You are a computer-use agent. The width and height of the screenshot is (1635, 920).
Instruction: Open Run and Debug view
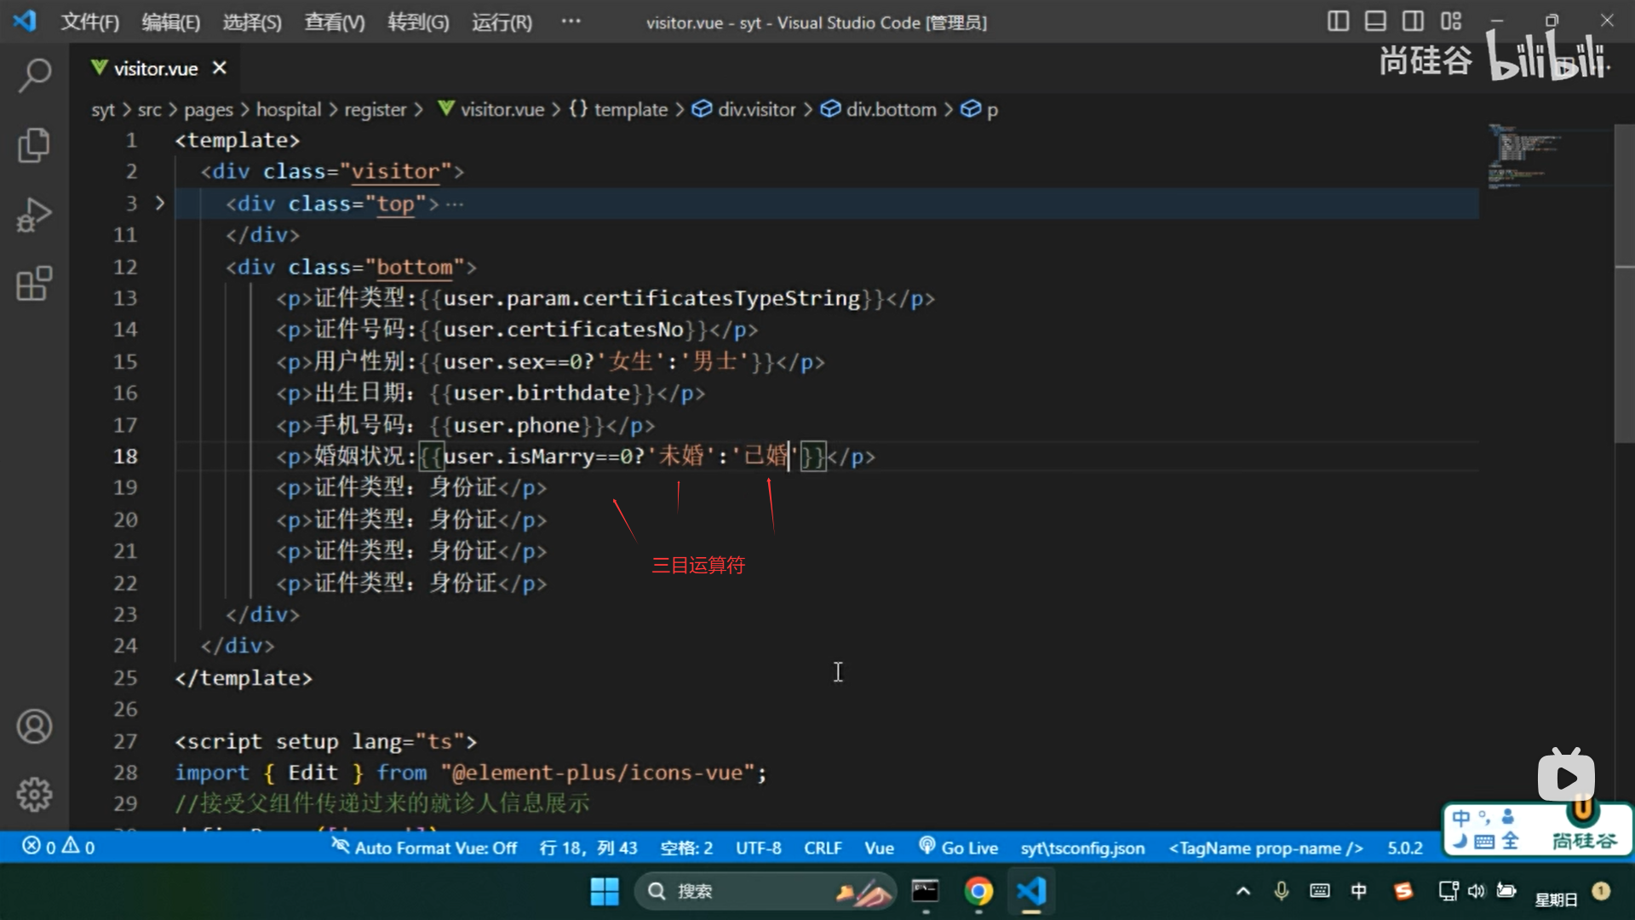(34, 215)
